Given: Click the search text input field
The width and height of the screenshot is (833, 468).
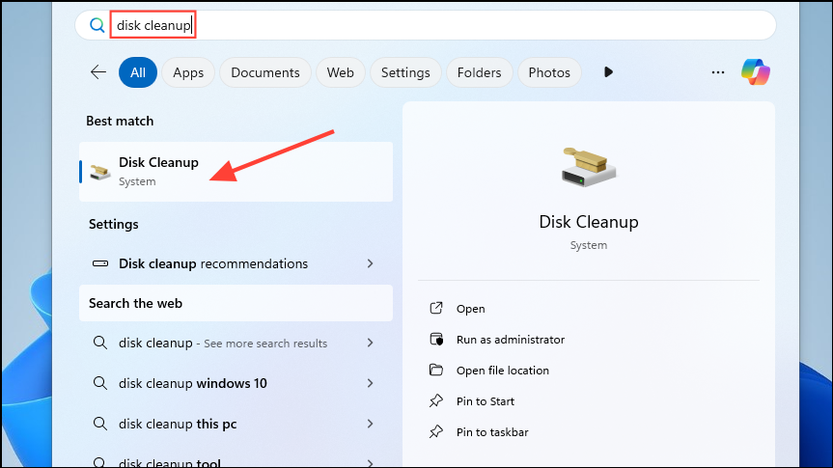Looking at the screenshot, I should coord(425,25).
